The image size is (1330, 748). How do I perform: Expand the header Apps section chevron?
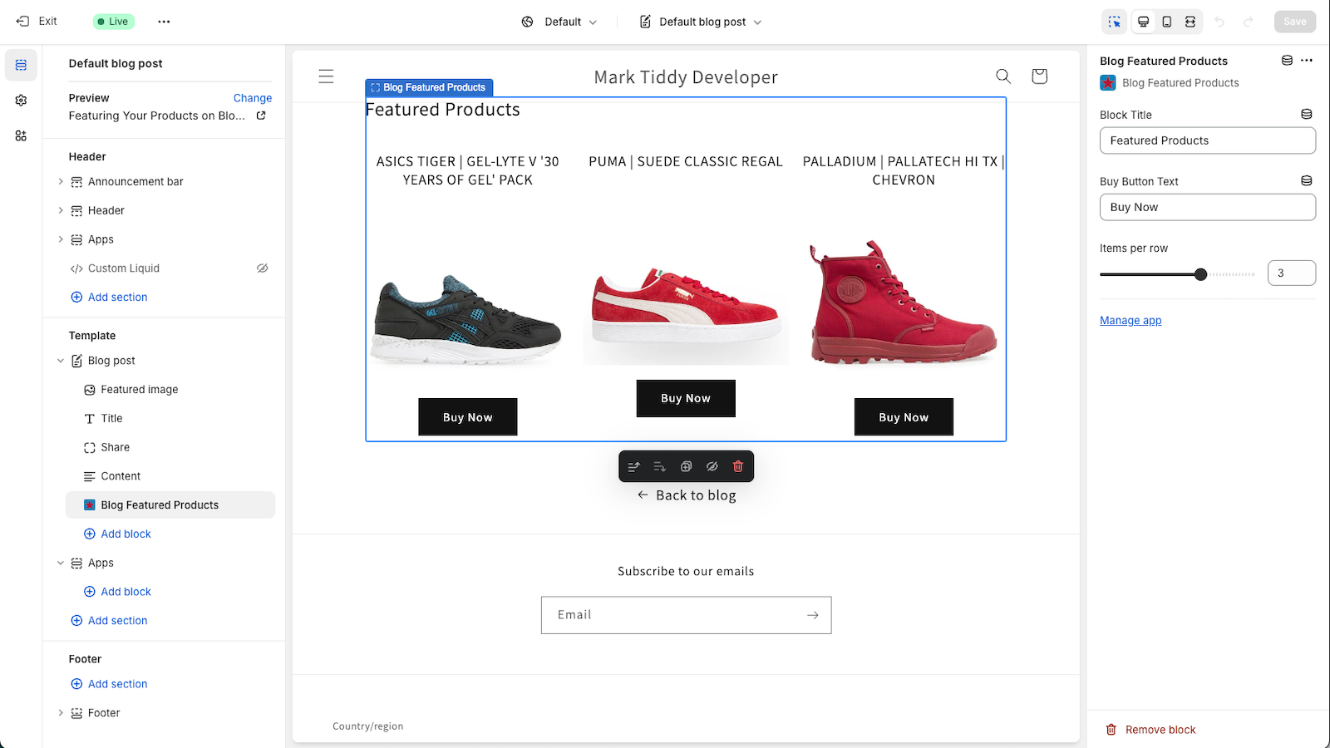tap(61, 239)
